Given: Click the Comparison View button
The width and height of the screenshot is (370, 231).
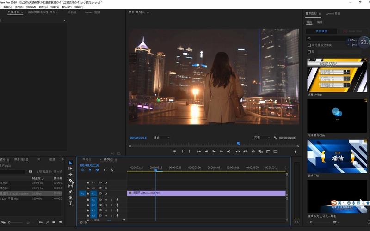Looking at the screenshot, I should [x=260, y=152].
